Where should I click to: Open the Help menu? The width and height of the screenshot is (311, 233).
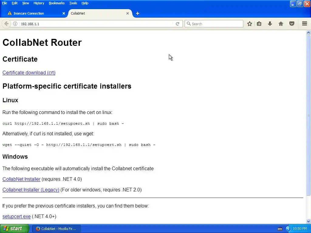[x=85, y=3]
